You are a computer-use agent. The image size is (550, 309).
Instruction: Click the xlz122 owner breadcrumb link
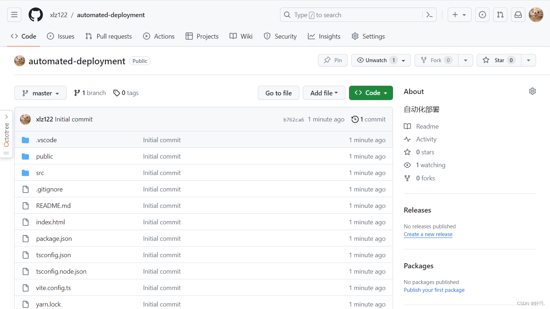coord(59,15)
